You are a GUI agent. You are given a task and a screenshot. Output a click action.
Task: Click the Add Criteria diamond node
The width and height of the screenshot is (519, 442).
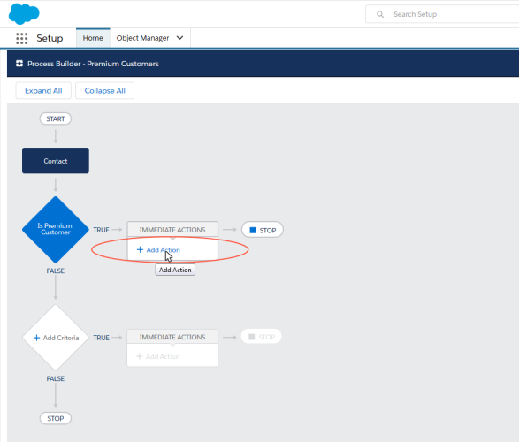[x=56, y=338]
